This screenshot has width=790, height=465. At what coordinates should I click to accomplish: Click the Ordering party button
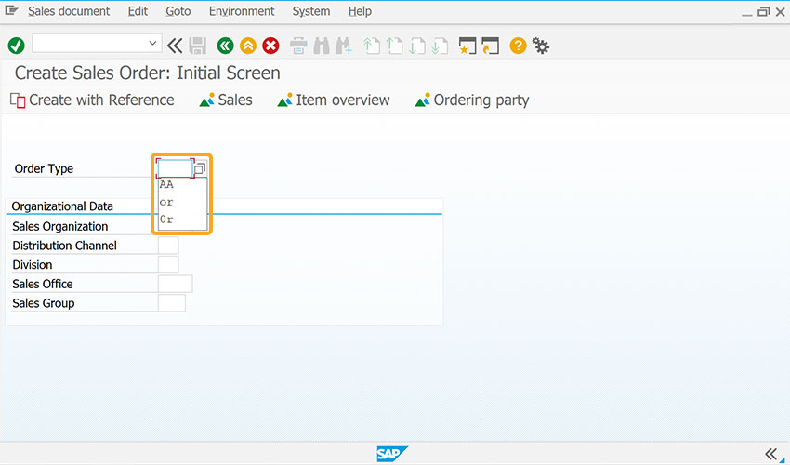(471, 100)
